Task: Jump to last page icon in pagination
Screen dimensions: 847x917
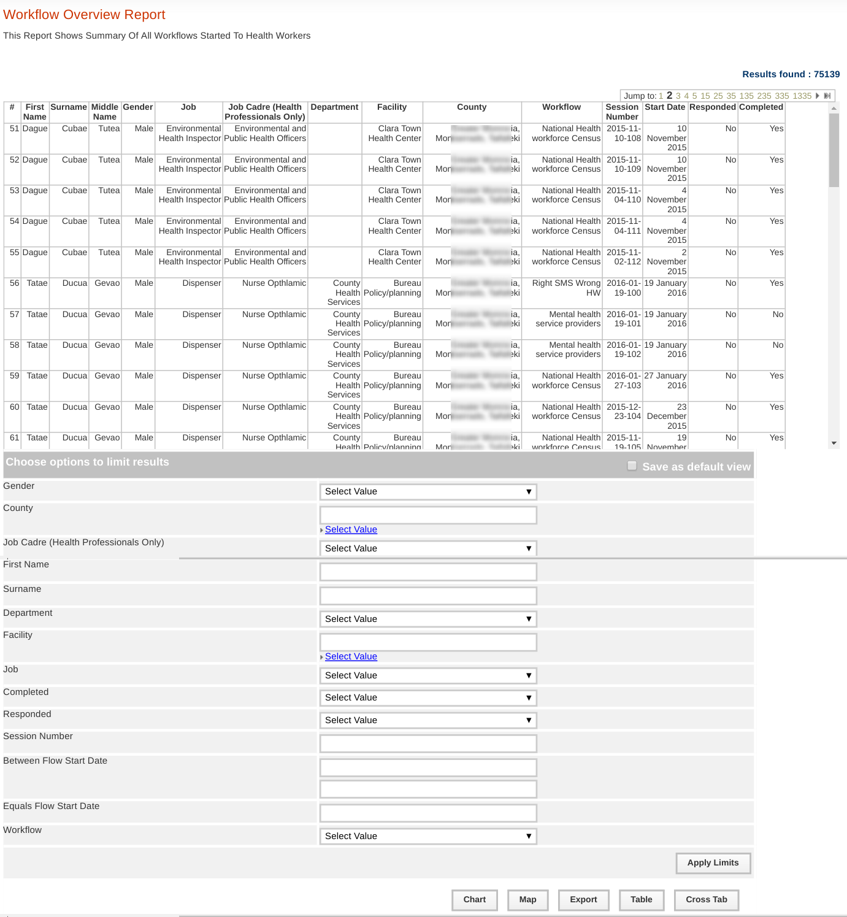Action: [x=827, y=96]
